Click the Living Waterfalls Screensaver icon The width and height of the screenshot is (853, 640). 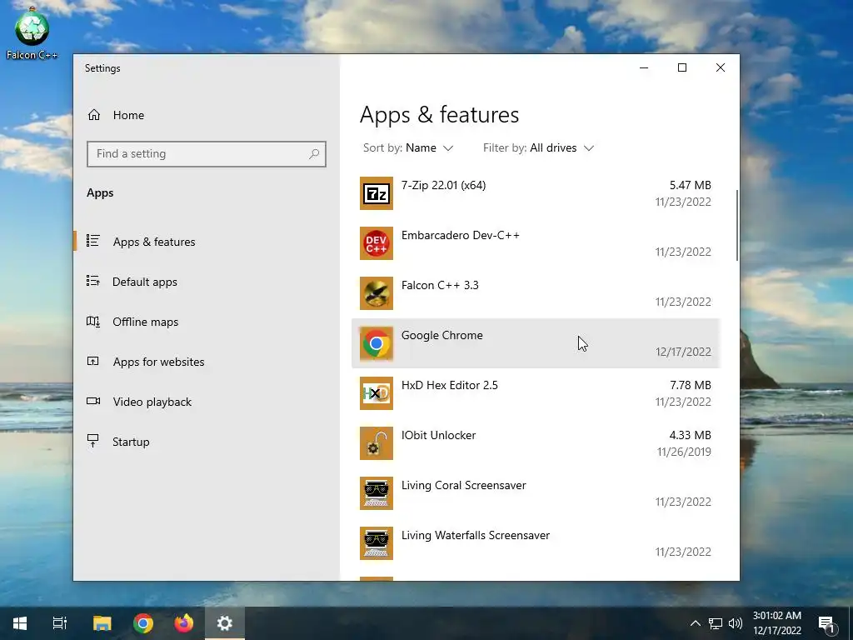coord(377,543)
